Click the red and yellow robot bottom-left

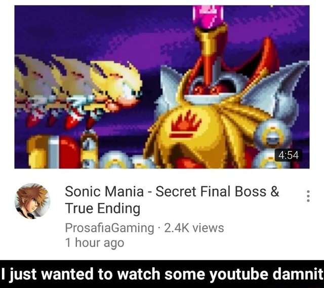[54, 151]
